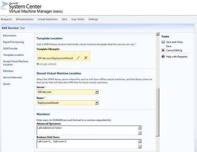Screen dimensions: 197x152
Task: Click the green Assign Library plus icon
Action: point(38,64)
